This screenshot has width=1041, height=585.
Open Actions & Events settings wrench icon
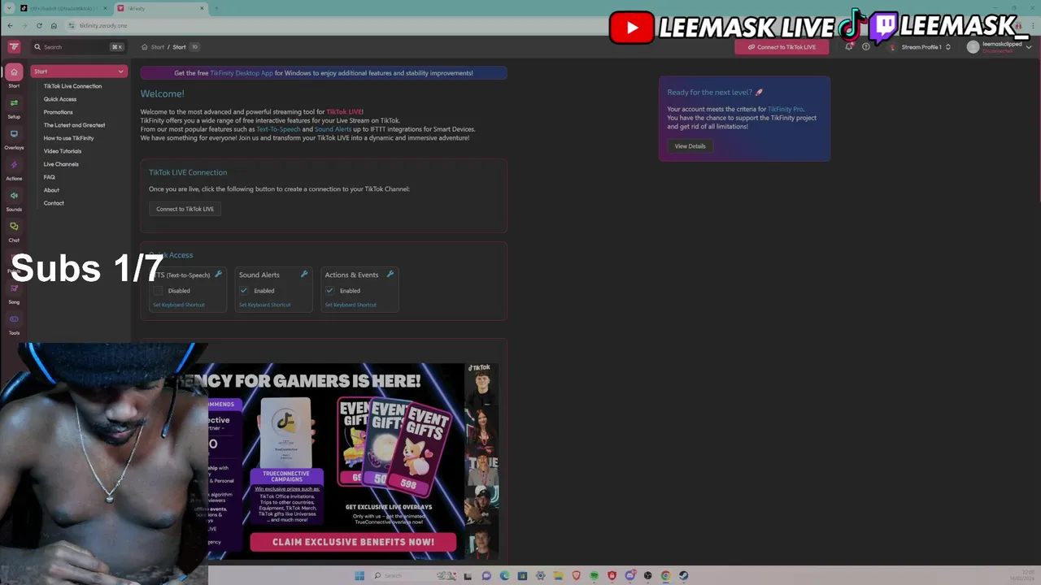point(390,275)
